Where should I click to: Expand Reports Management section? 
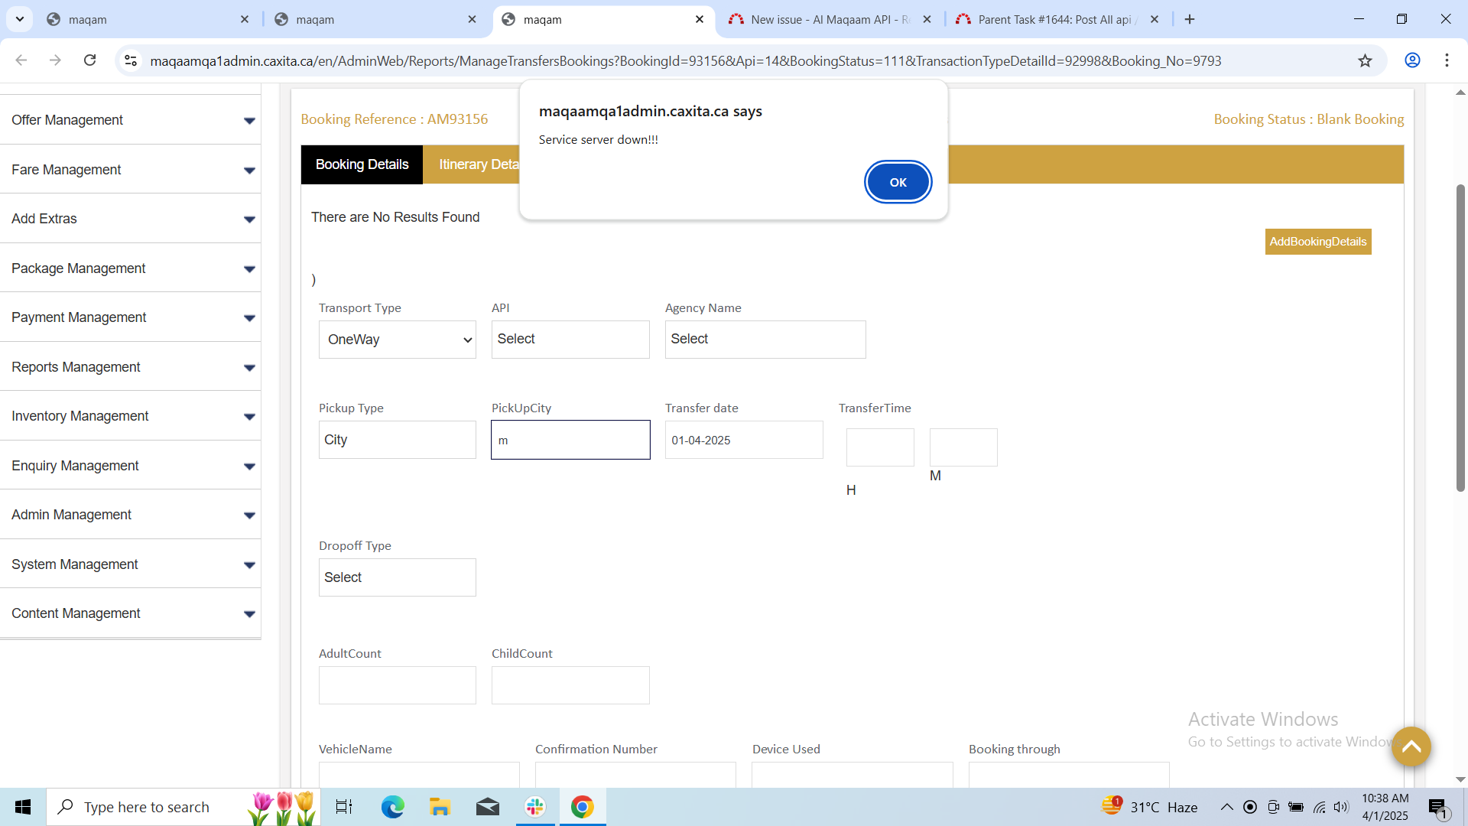pyautogui.click(x=130, y=367)
